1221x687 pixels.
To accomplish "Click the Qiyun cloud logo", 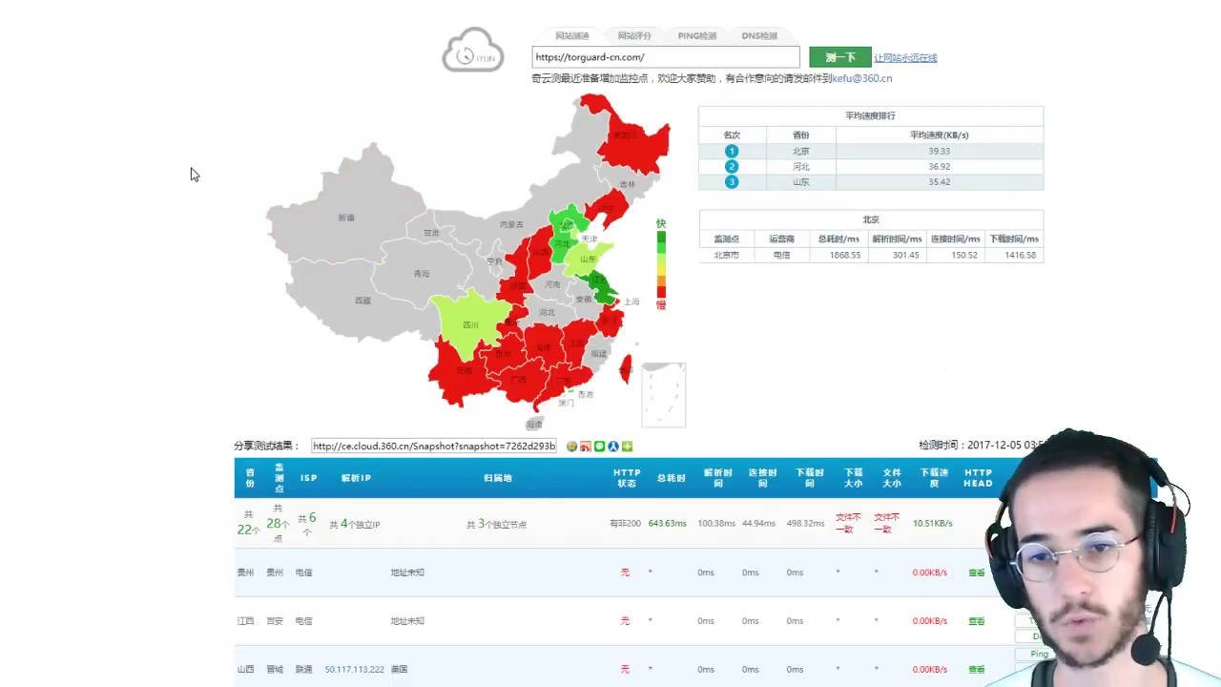I will click(473, 50).
